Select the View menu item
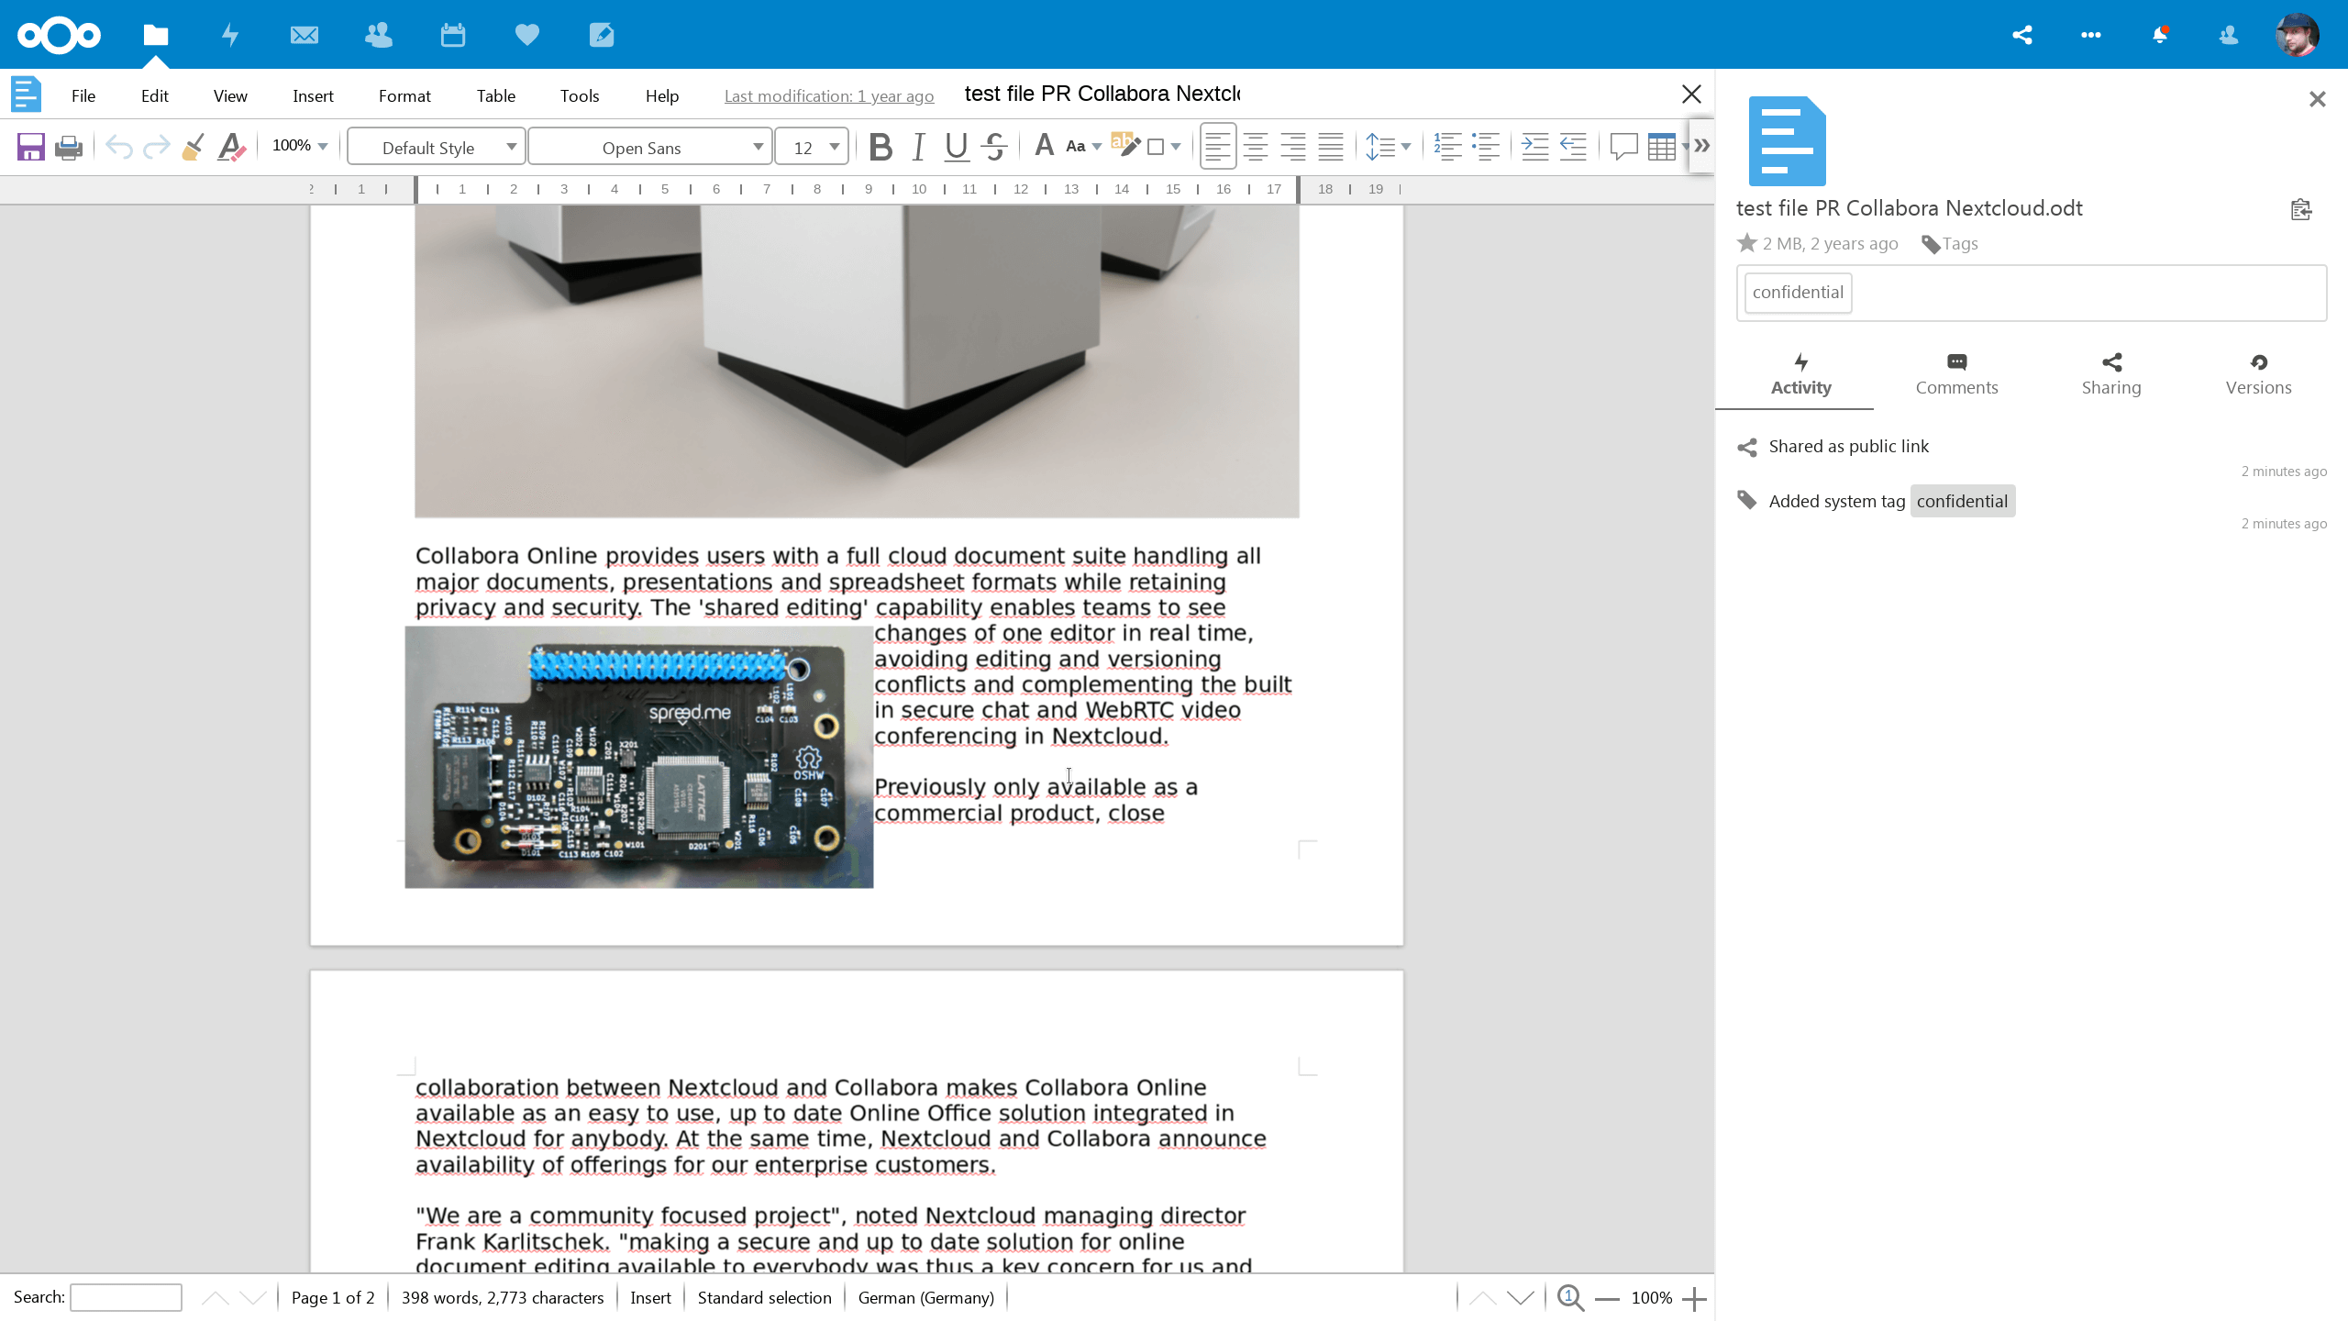 point(229,94)
